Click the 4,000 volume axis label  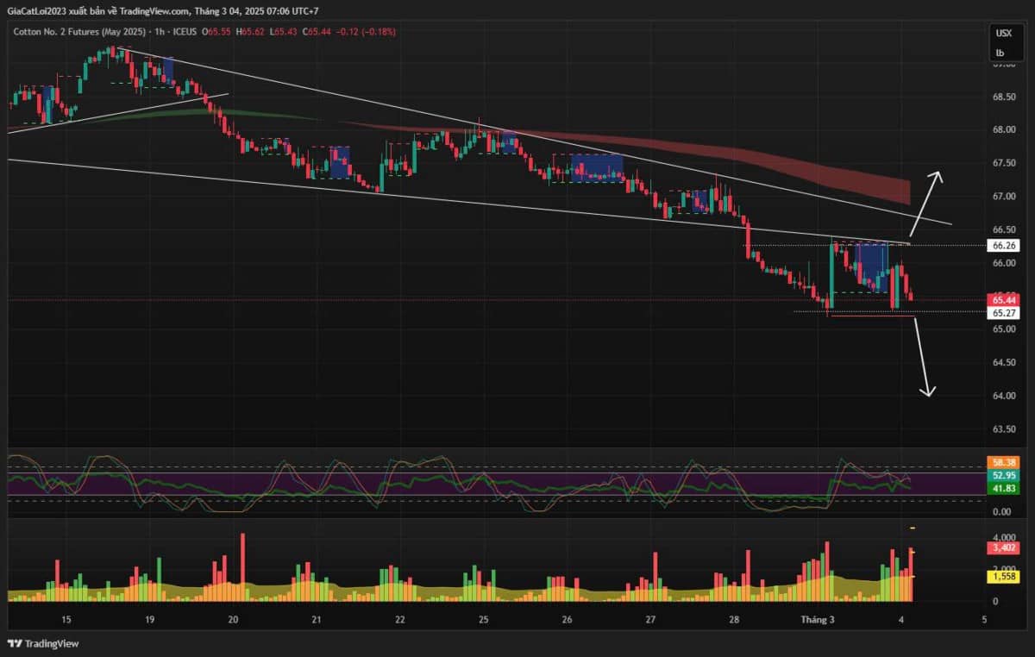click(1003, 537)
